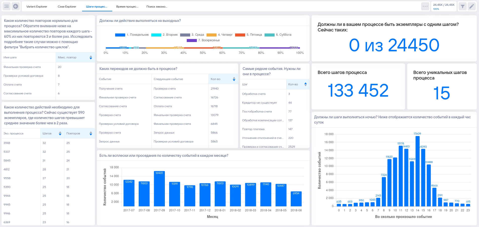Select process instance 4812
The image size is (479, 227).
[x=48, y=169]
